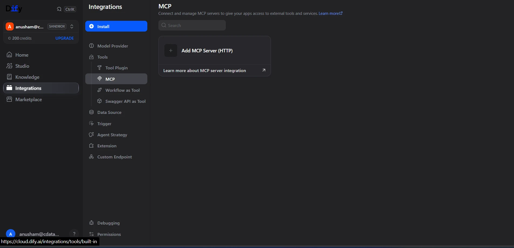
Task: Click the Data Source database icon
Action: (91, 112)
